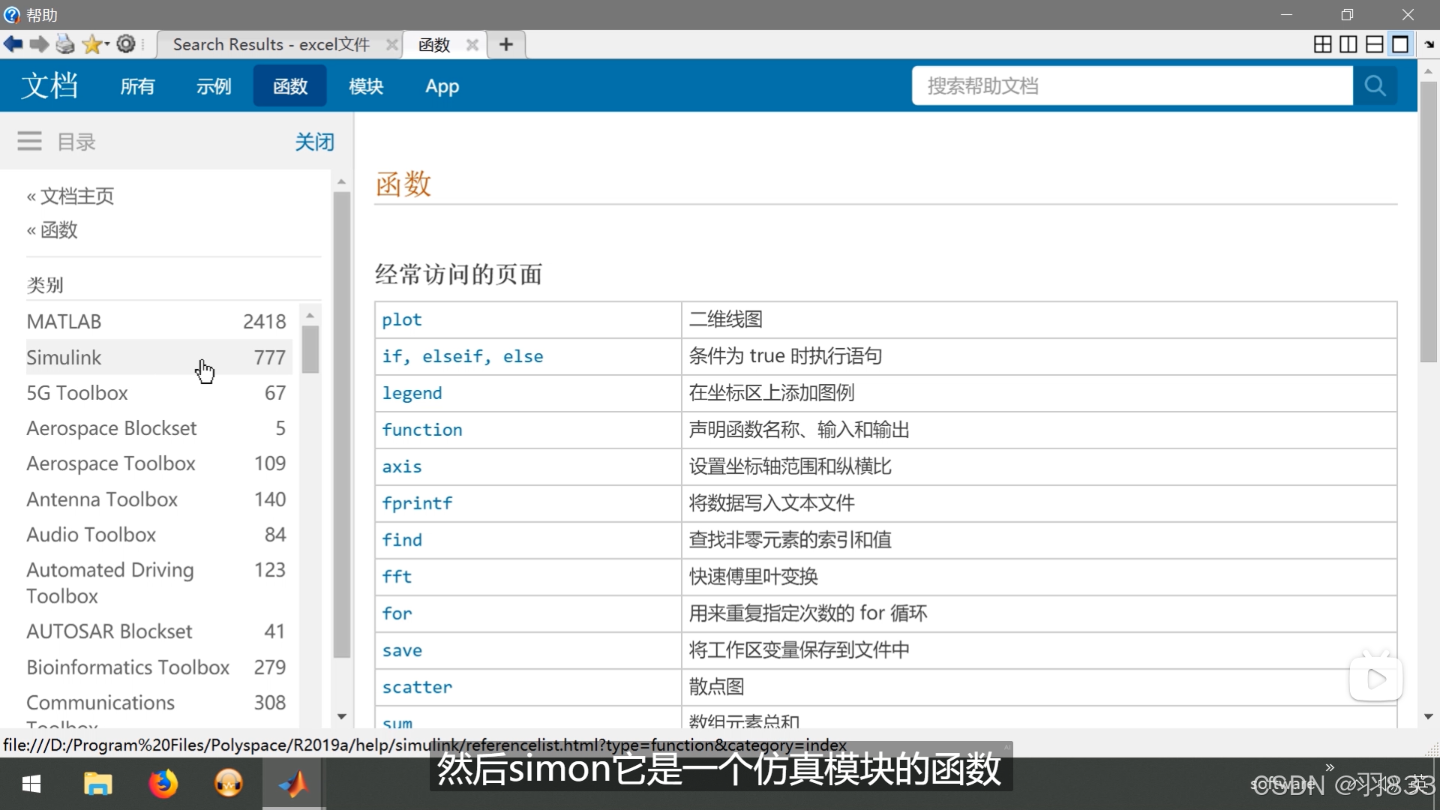Select the top-bottom split layout icon
This screenshot has height=810, width=1440.
[x=1374, y=44]
